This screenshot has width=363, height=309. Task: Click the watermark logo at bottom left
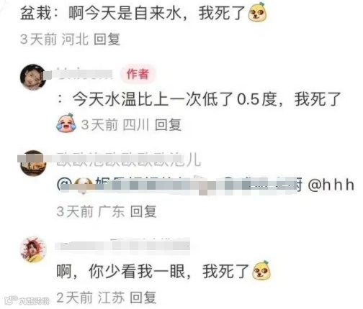[27, 300]
